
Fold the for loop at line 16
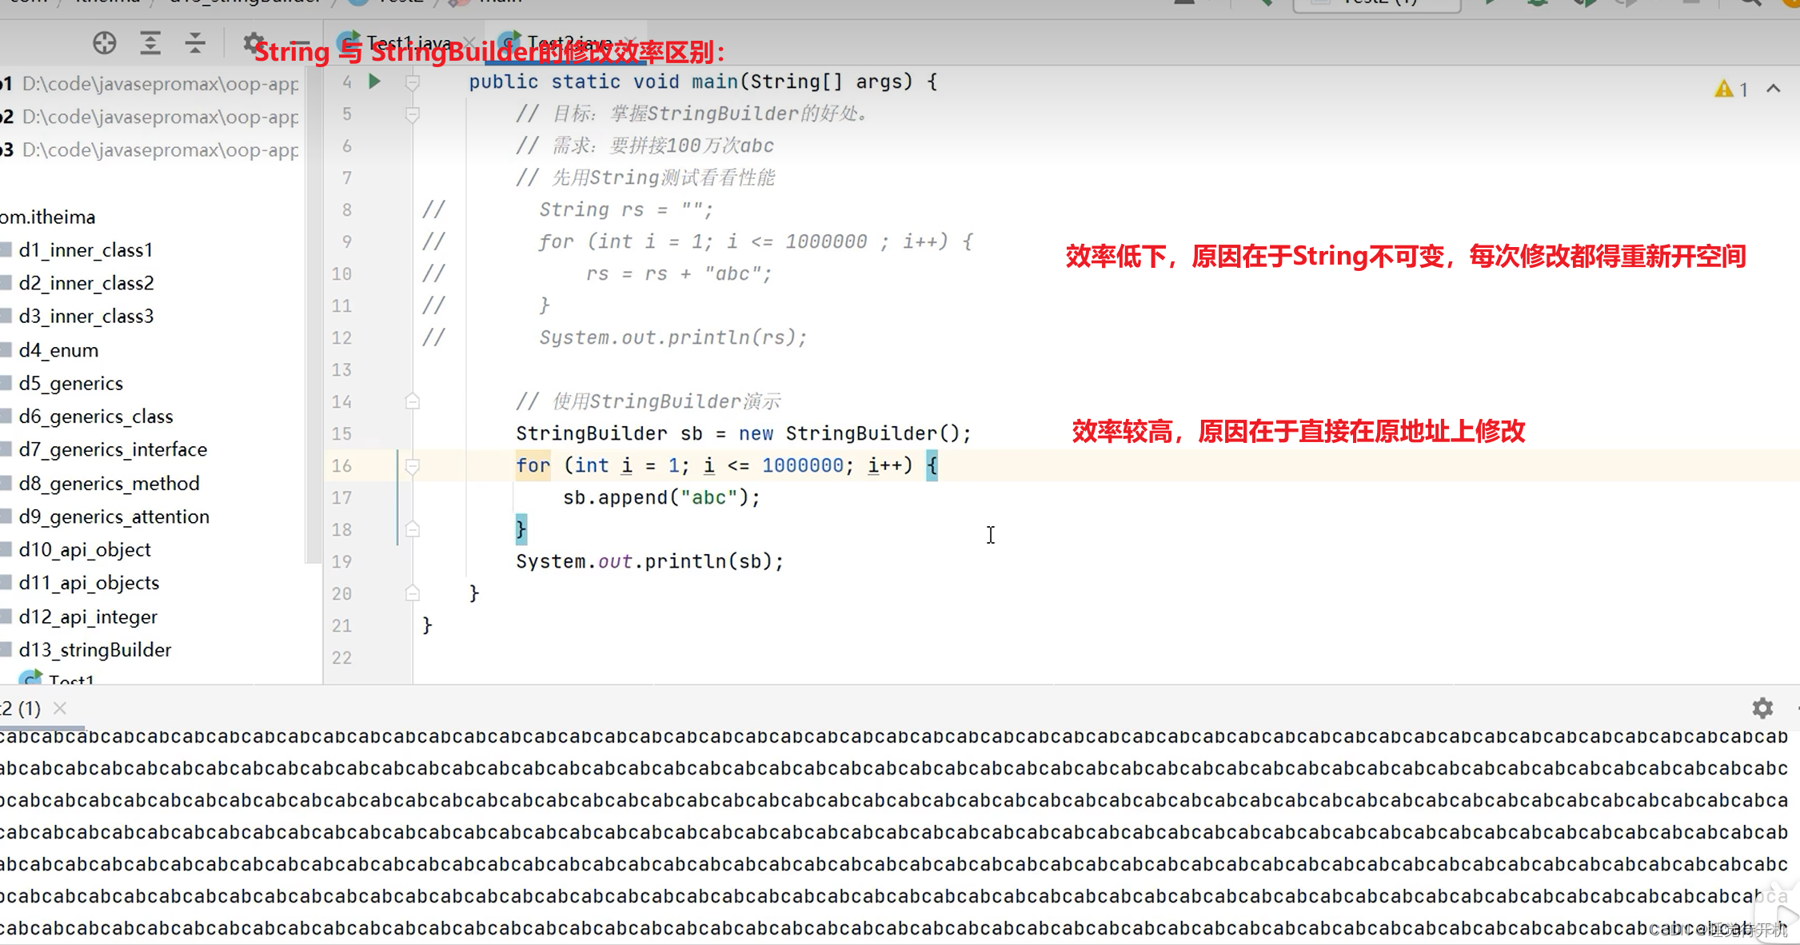413,465
